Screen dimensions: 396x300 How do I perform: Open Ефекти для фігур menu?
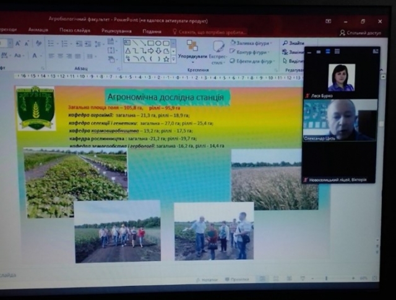click(x=252, y=61)
